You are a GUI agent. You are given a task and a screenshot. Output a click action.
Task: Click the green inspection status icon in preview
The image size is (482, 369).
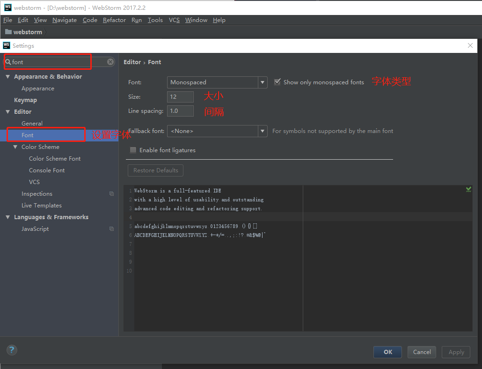click(x=468, y=189)
